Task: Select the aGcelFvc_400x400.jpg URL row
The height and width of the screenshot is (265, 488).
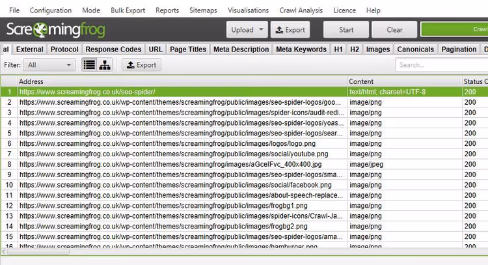Action: pyautogui.click(x=244, y=164)
